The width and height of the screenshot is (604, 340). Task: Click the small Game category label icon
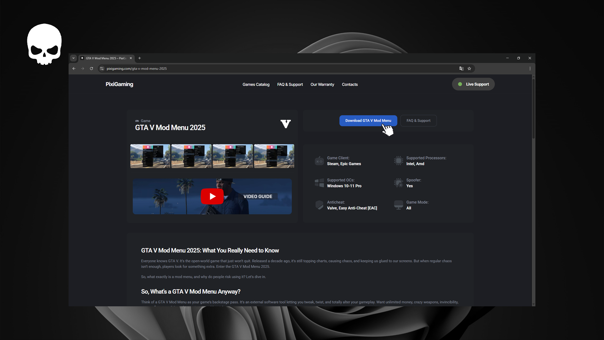137,121
